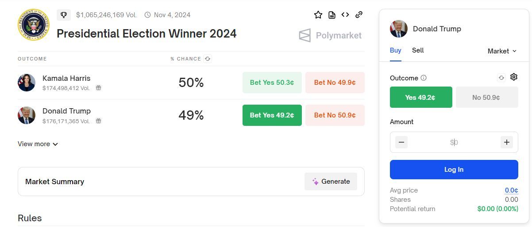Select the No 50.9¢ outcome option
Image resolution: width=532 pixels, height=227 pixels.
tap(487, 97)
